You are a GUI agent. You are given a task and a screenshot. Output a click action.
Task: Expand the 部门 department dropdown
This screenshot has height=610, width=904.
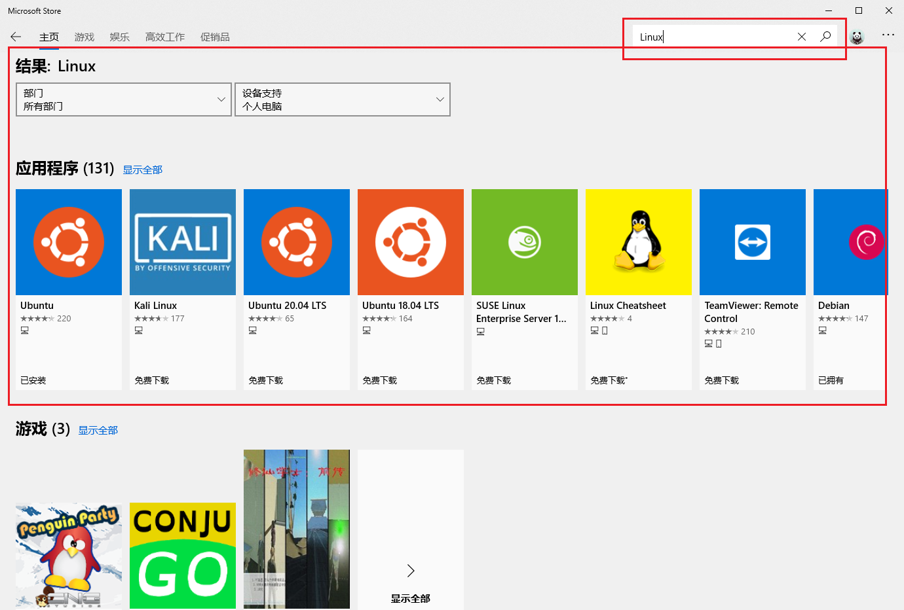tap(124, 99)
